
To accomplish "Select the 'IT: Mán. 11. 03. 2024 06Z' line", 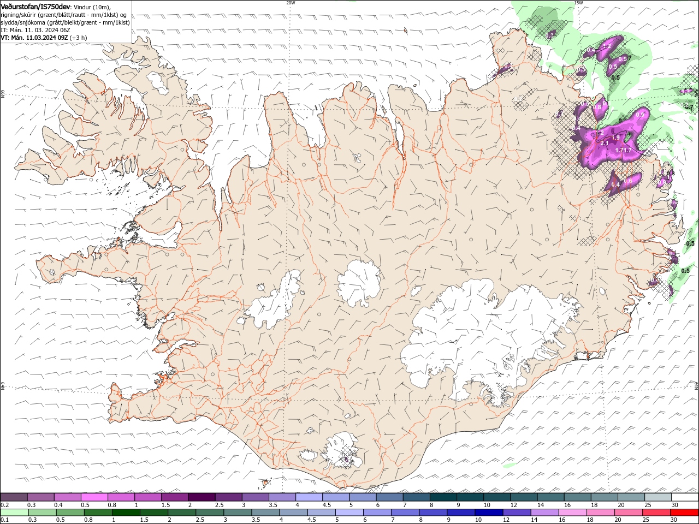I will pos(35,30).
